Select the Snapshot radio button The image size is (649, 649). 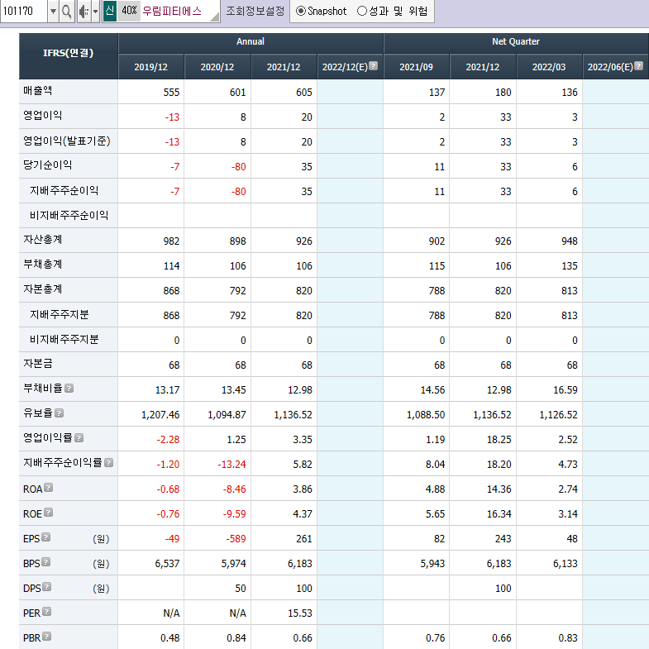(x=301, y=12)
